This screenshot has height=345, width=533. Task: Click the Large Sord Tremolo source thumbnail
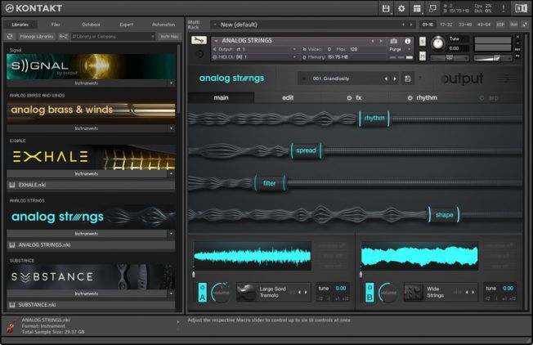246,293
